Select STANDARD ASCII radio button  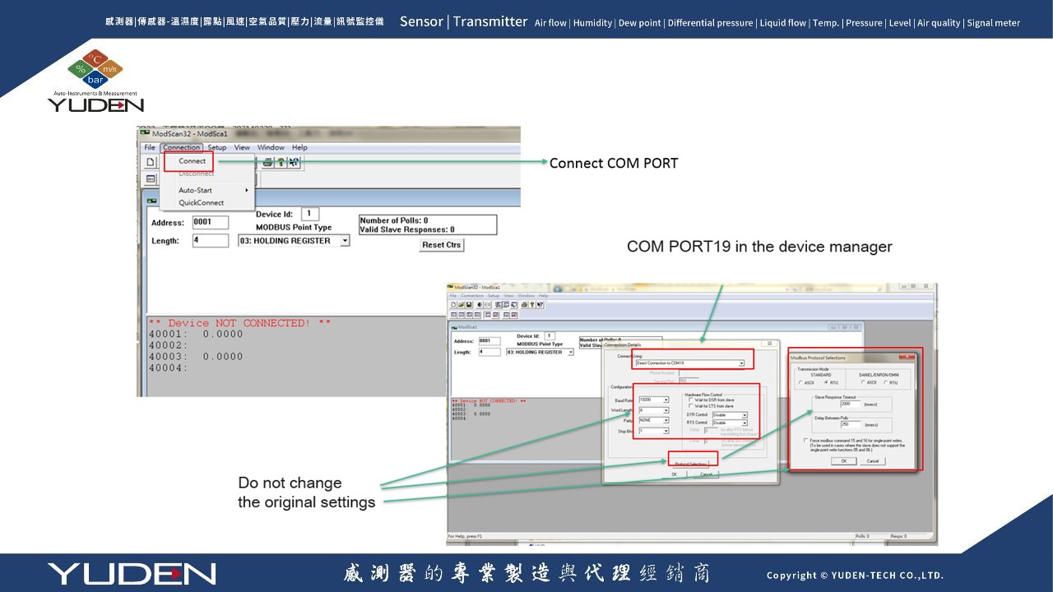(x=800, y=382)
